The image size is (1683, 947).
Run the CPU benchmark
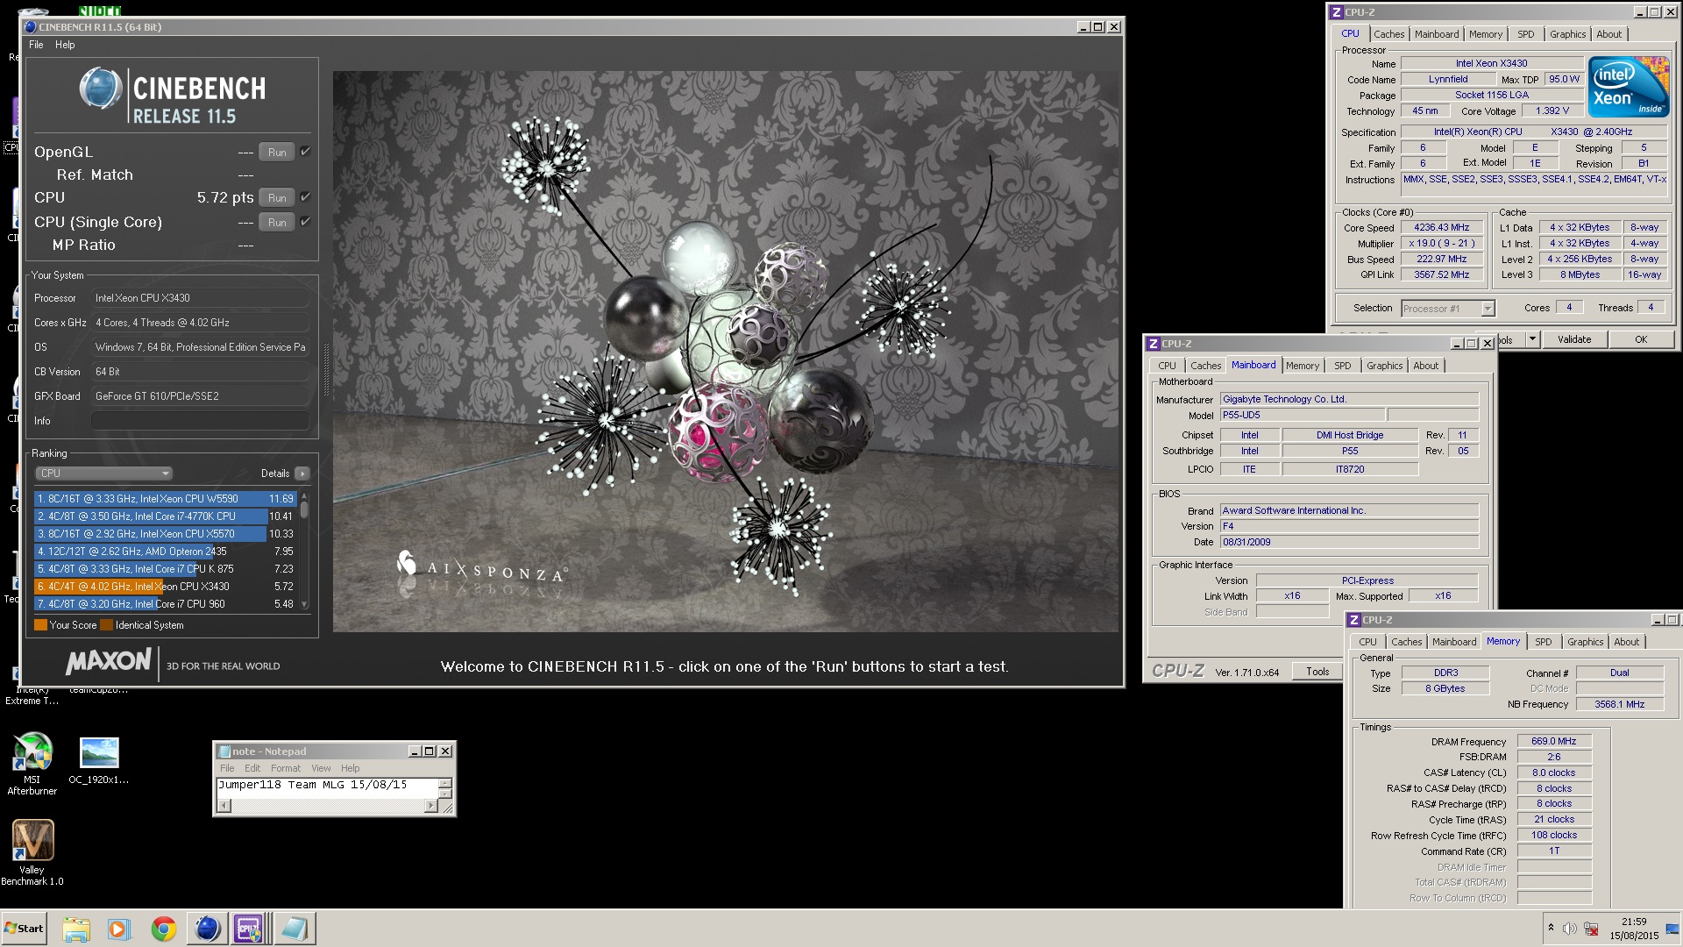(x=277, y=197)
